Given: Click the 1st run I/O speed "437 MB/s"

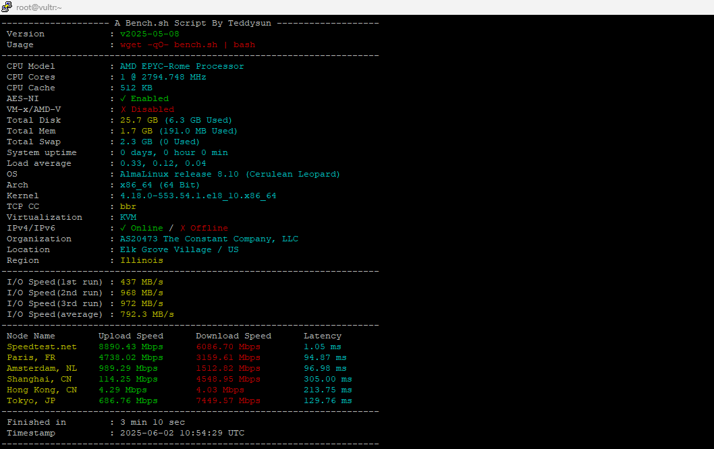Looking at the screenshot, I should 142,282.
